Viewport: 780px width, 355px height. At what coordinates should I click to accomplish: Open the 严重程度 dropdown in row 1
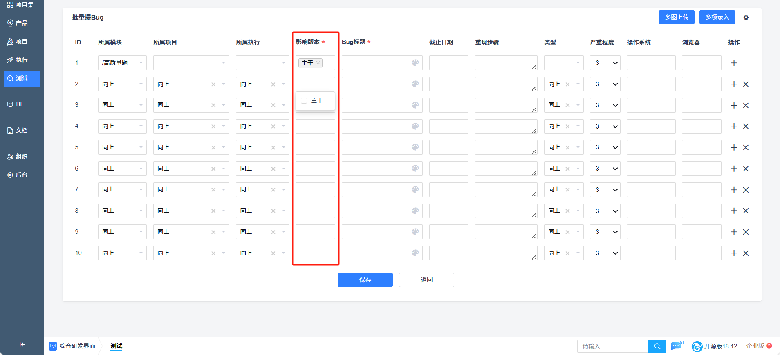pyautogui.click(x=605, y=63)
